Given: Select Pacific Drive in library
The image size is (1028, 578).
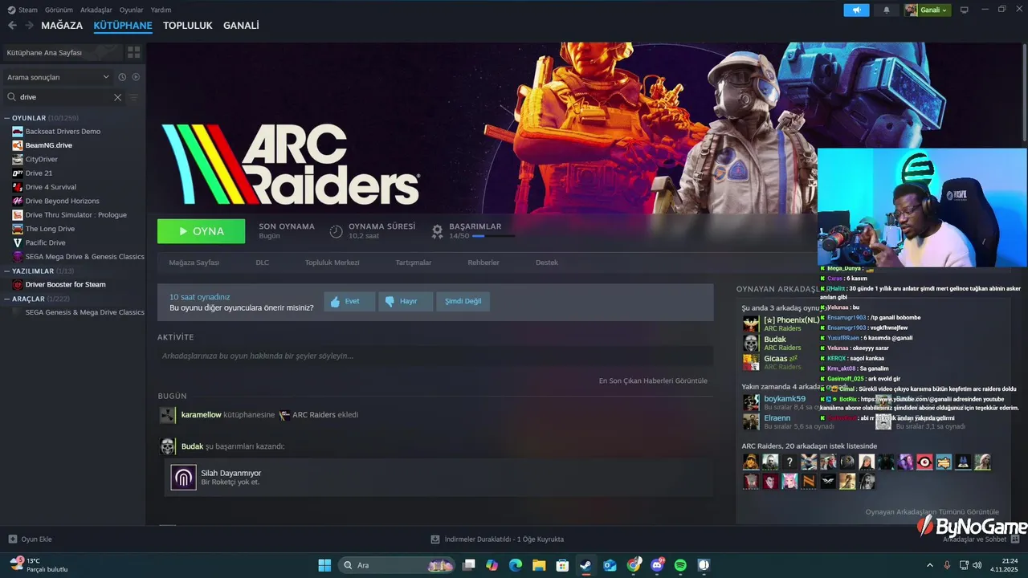Looking at the screenshot, I should pos(46,242).
